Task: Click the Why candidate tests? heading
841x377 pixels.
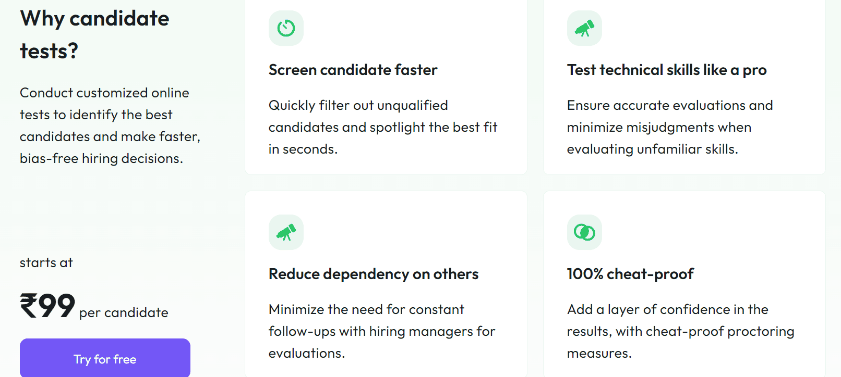Action: [x=94, y=35]
